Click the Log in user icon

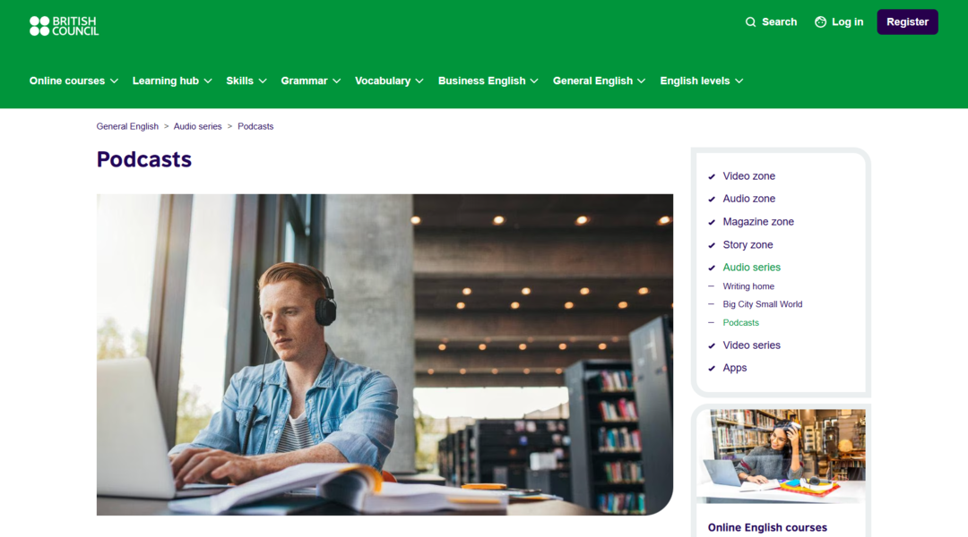tap(820, 22)
